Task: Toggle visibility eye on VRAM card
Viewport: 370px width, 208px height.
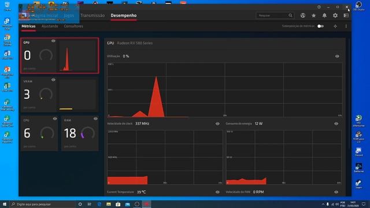Action: 53,80
